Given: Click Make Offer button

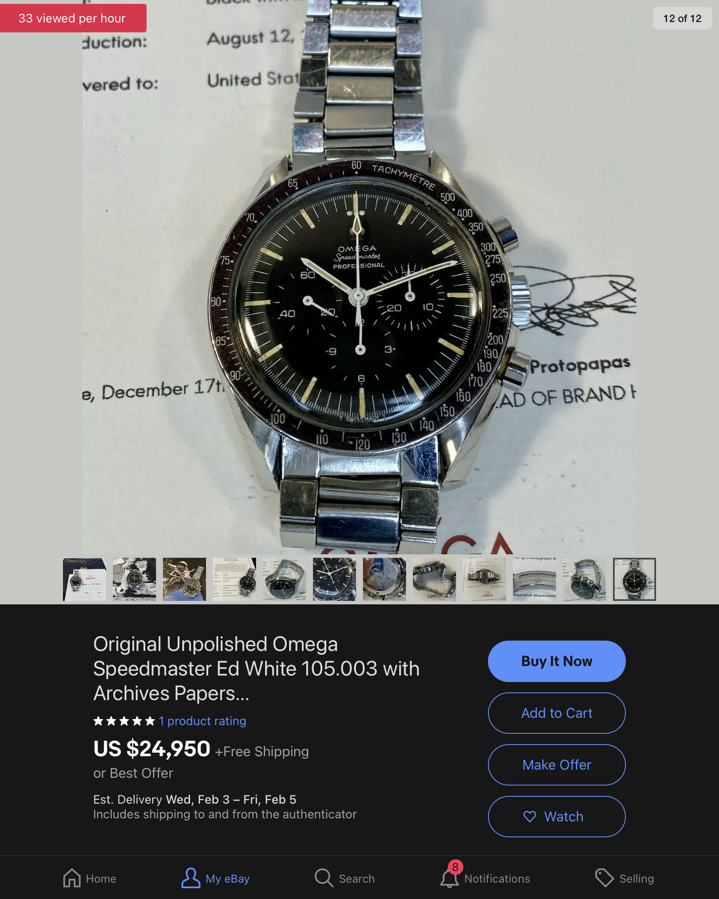Looking at the screenshot, I should click(556, 765).
